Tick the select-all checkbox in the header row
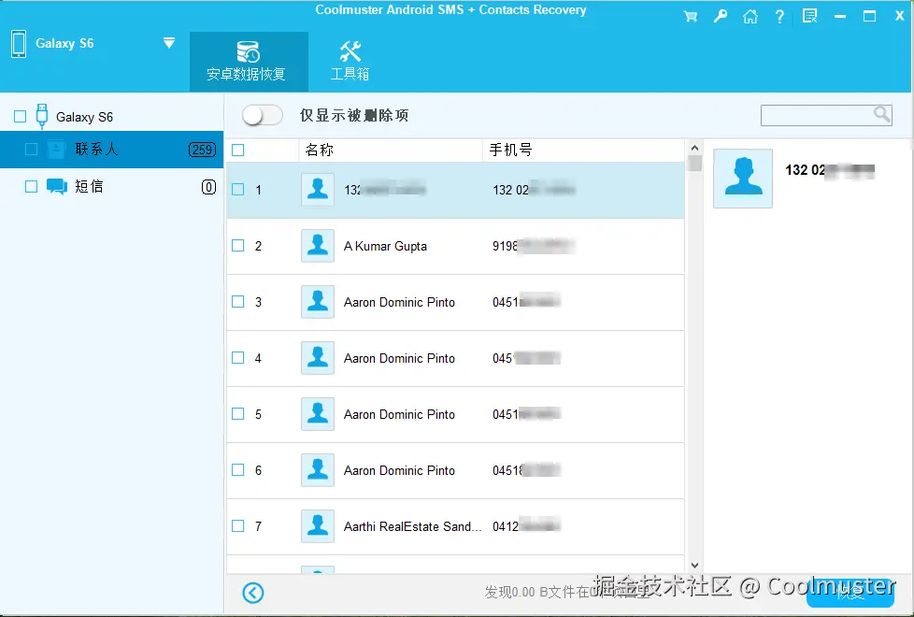This screenshot has height=617, width=914. point(236,149)
